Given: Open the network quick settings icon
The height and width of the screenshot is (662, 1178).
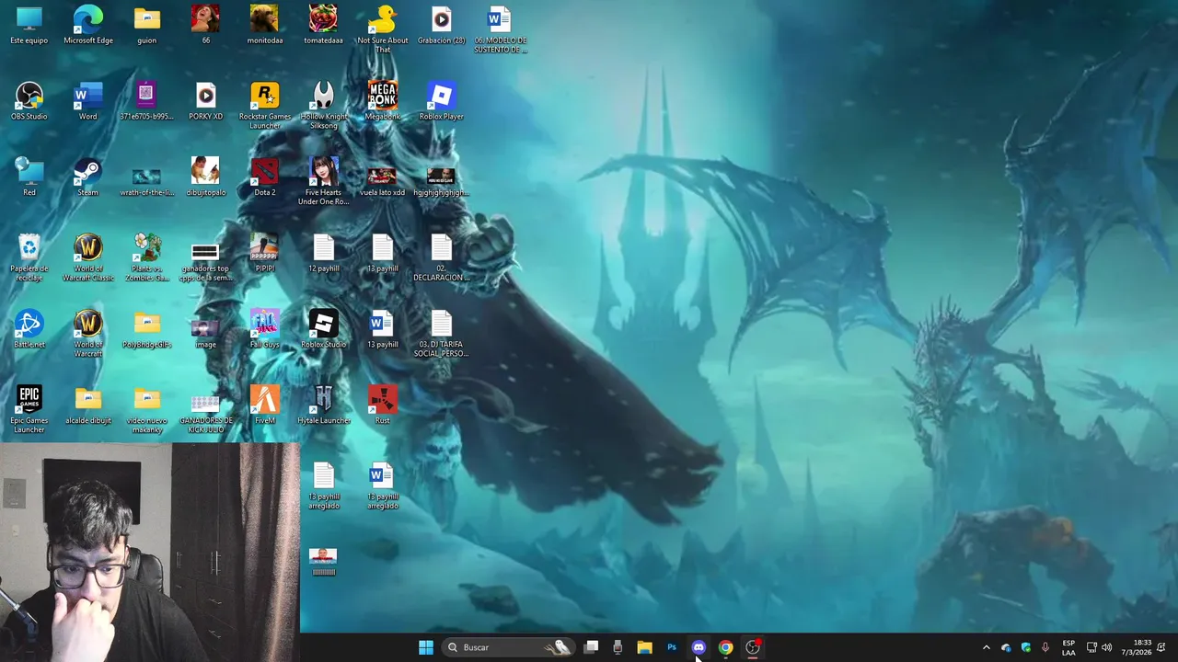Looking at the screenshot, I should coord(1091,647).
